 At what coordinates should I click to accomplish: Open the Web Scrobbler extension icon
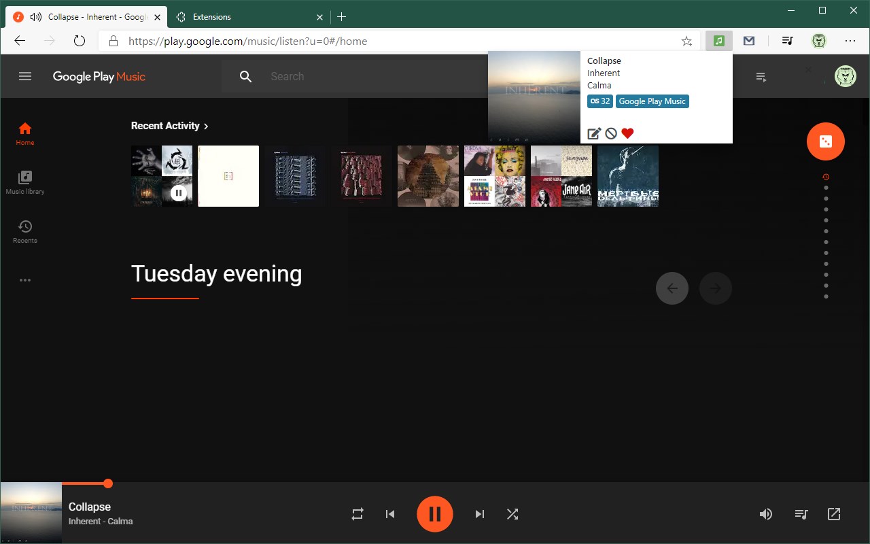coord(719,41)
